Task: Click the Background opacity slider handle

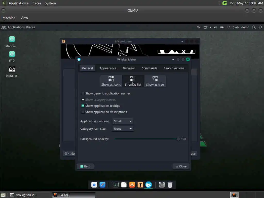Action: [x=178, y=139]
